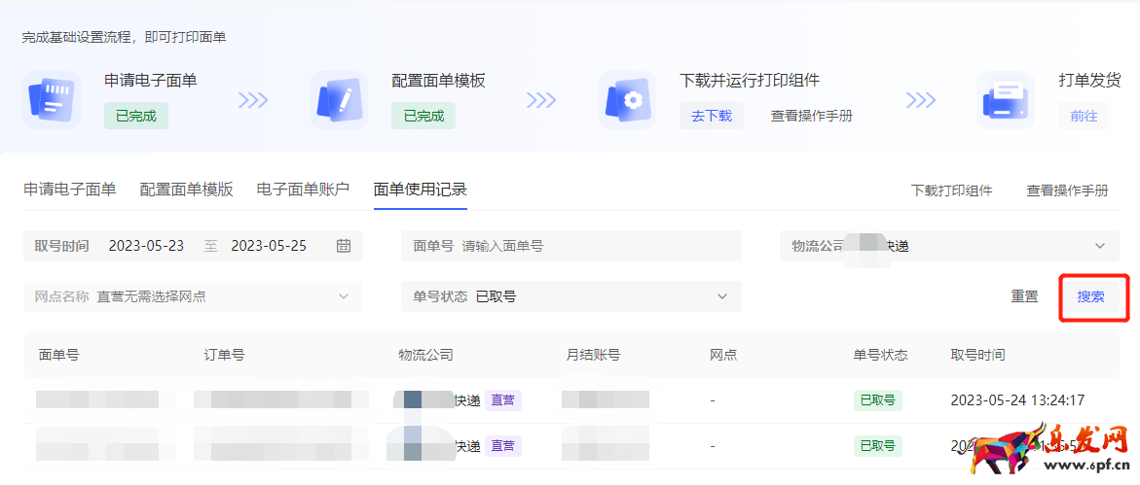Click 已取号 status in the second row
1140x485 pixels.
877,445
